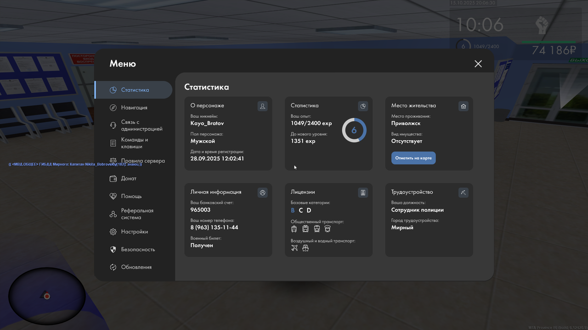Click the headset icon for admin contact
The height and width of the screenshot is (330, 588).
coord(113,126)
